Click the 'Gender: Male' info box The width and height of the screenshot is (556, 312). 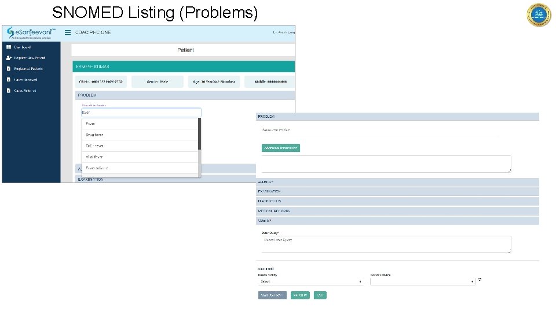[158, 81]
